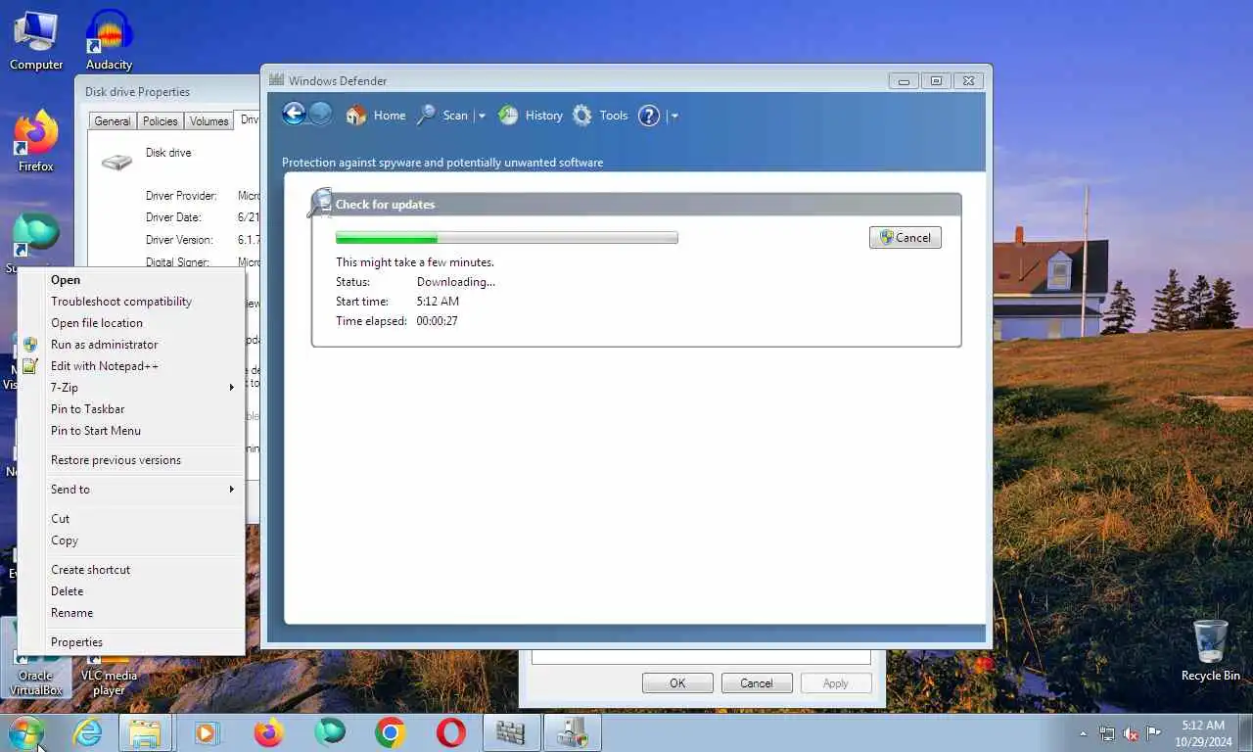Image resolution: width=1253 pixels, height=752 pixels.
Task: Launch Firefox from the taskbar
Action: pos(268,732)
